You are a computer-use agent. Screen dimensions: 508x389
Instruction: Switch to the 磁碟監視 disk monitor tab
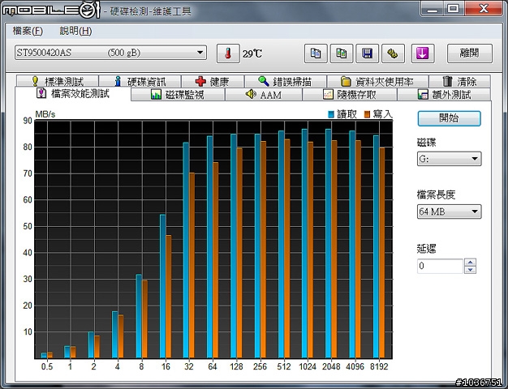click(178, 95)
